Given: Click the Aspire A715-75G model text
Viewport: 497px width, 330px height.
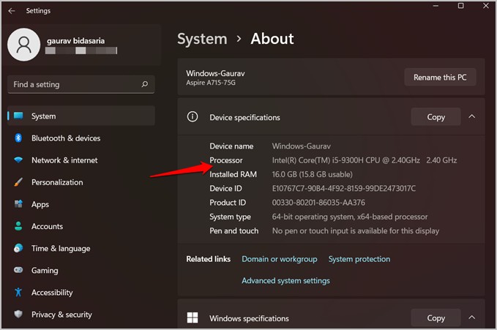Looking at the screenshot, I should pos(211,83).
